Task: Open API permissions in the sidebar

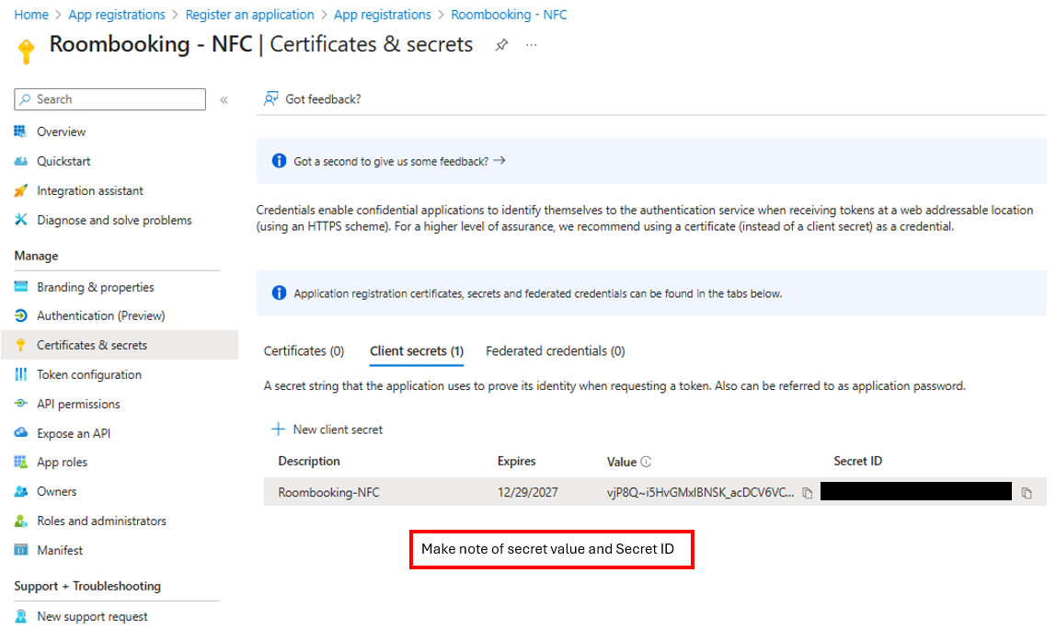Action: click(78, 404)
